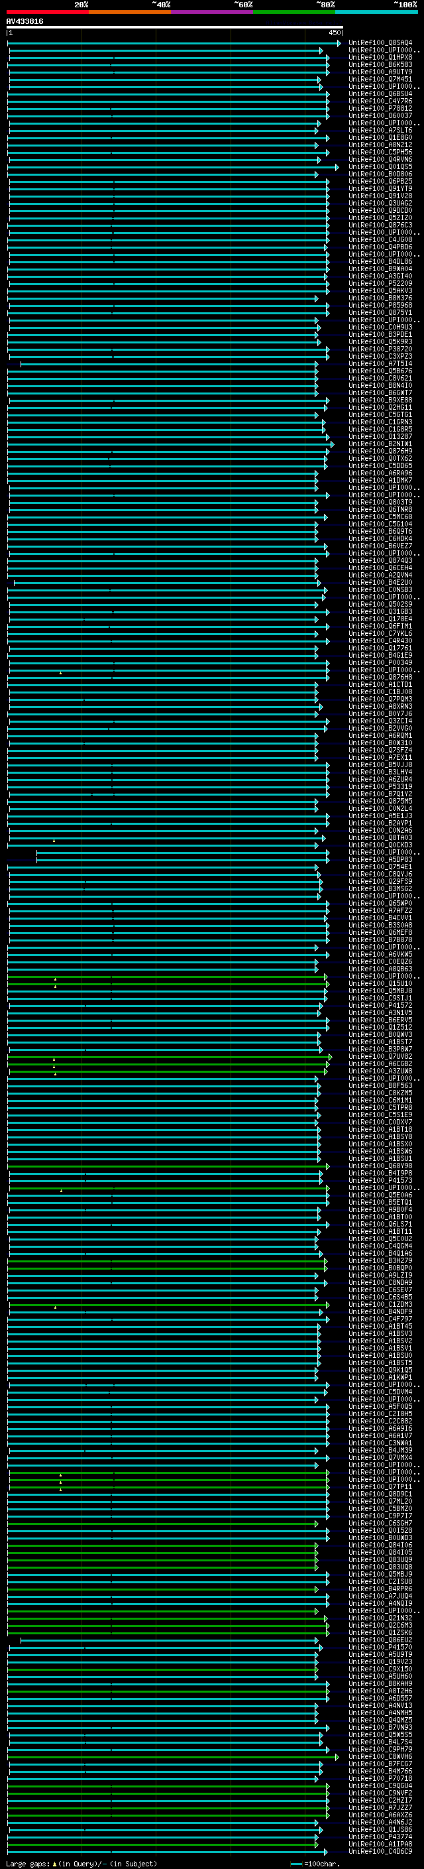Select hit label UniRef100_A2QVN4

point(380,575)
